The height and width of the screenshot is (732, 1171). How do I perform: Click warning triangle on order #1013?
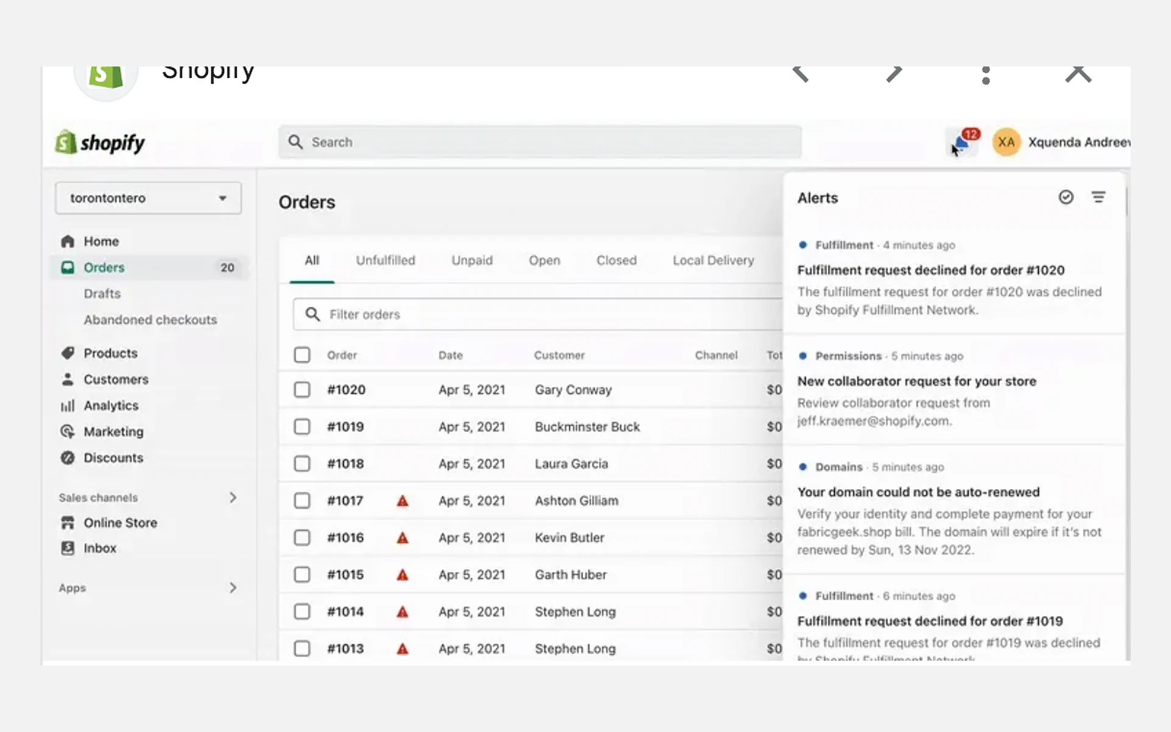403,649
